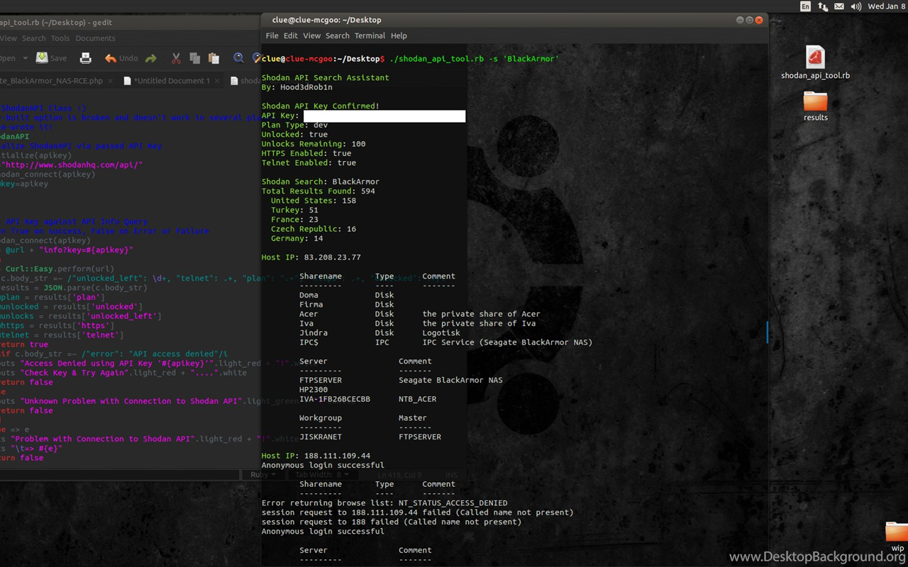Open the network connections indicator
This screenshot has width=908, height=567.
tap(823, 6)
